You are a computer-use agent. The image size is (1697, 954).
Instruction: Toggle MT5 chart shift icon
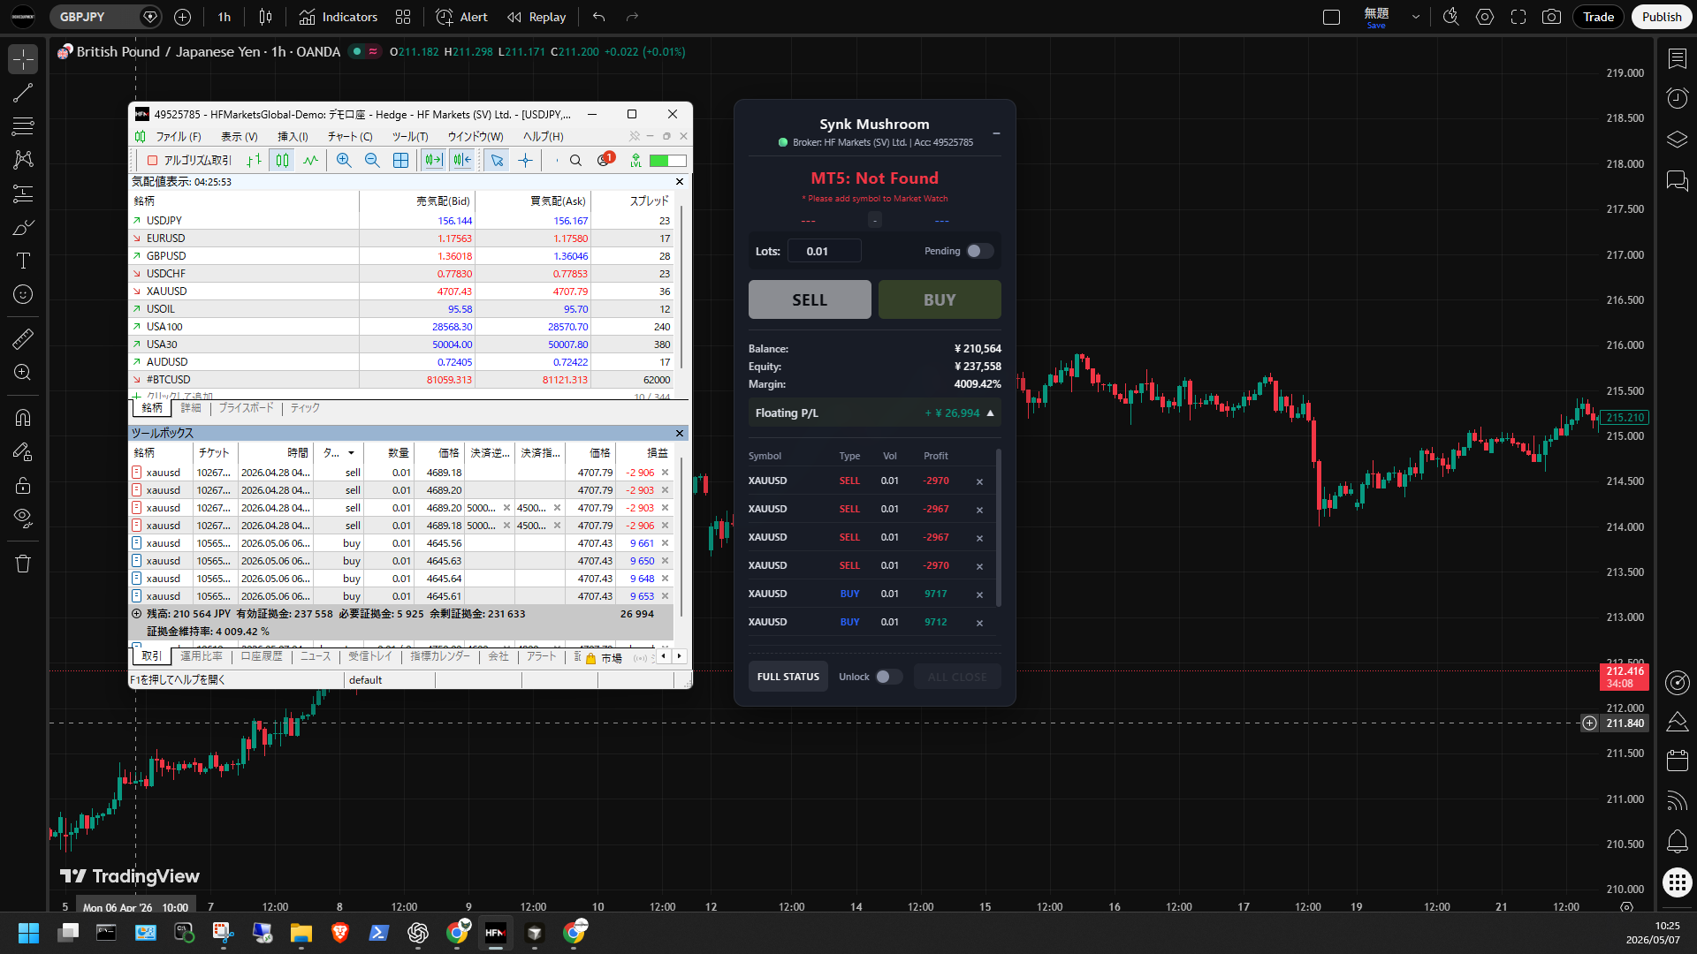(x=461, y=160)
